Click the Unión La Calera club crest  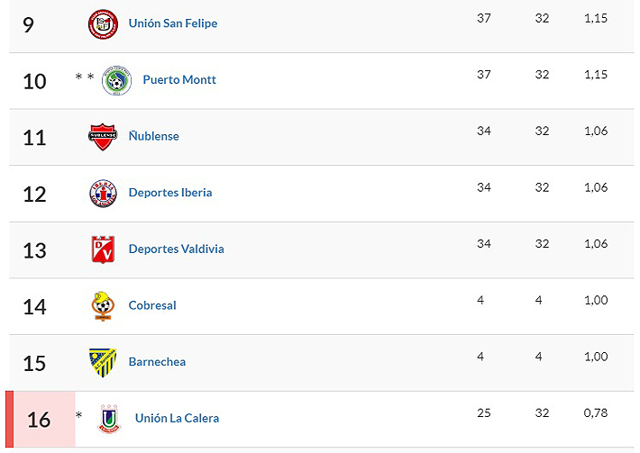click(109, 419)
